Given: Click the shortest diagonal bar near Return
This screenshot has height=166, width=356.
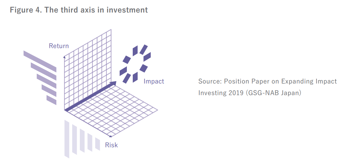Looking at the screenshot, I should [x=52, y=100].
